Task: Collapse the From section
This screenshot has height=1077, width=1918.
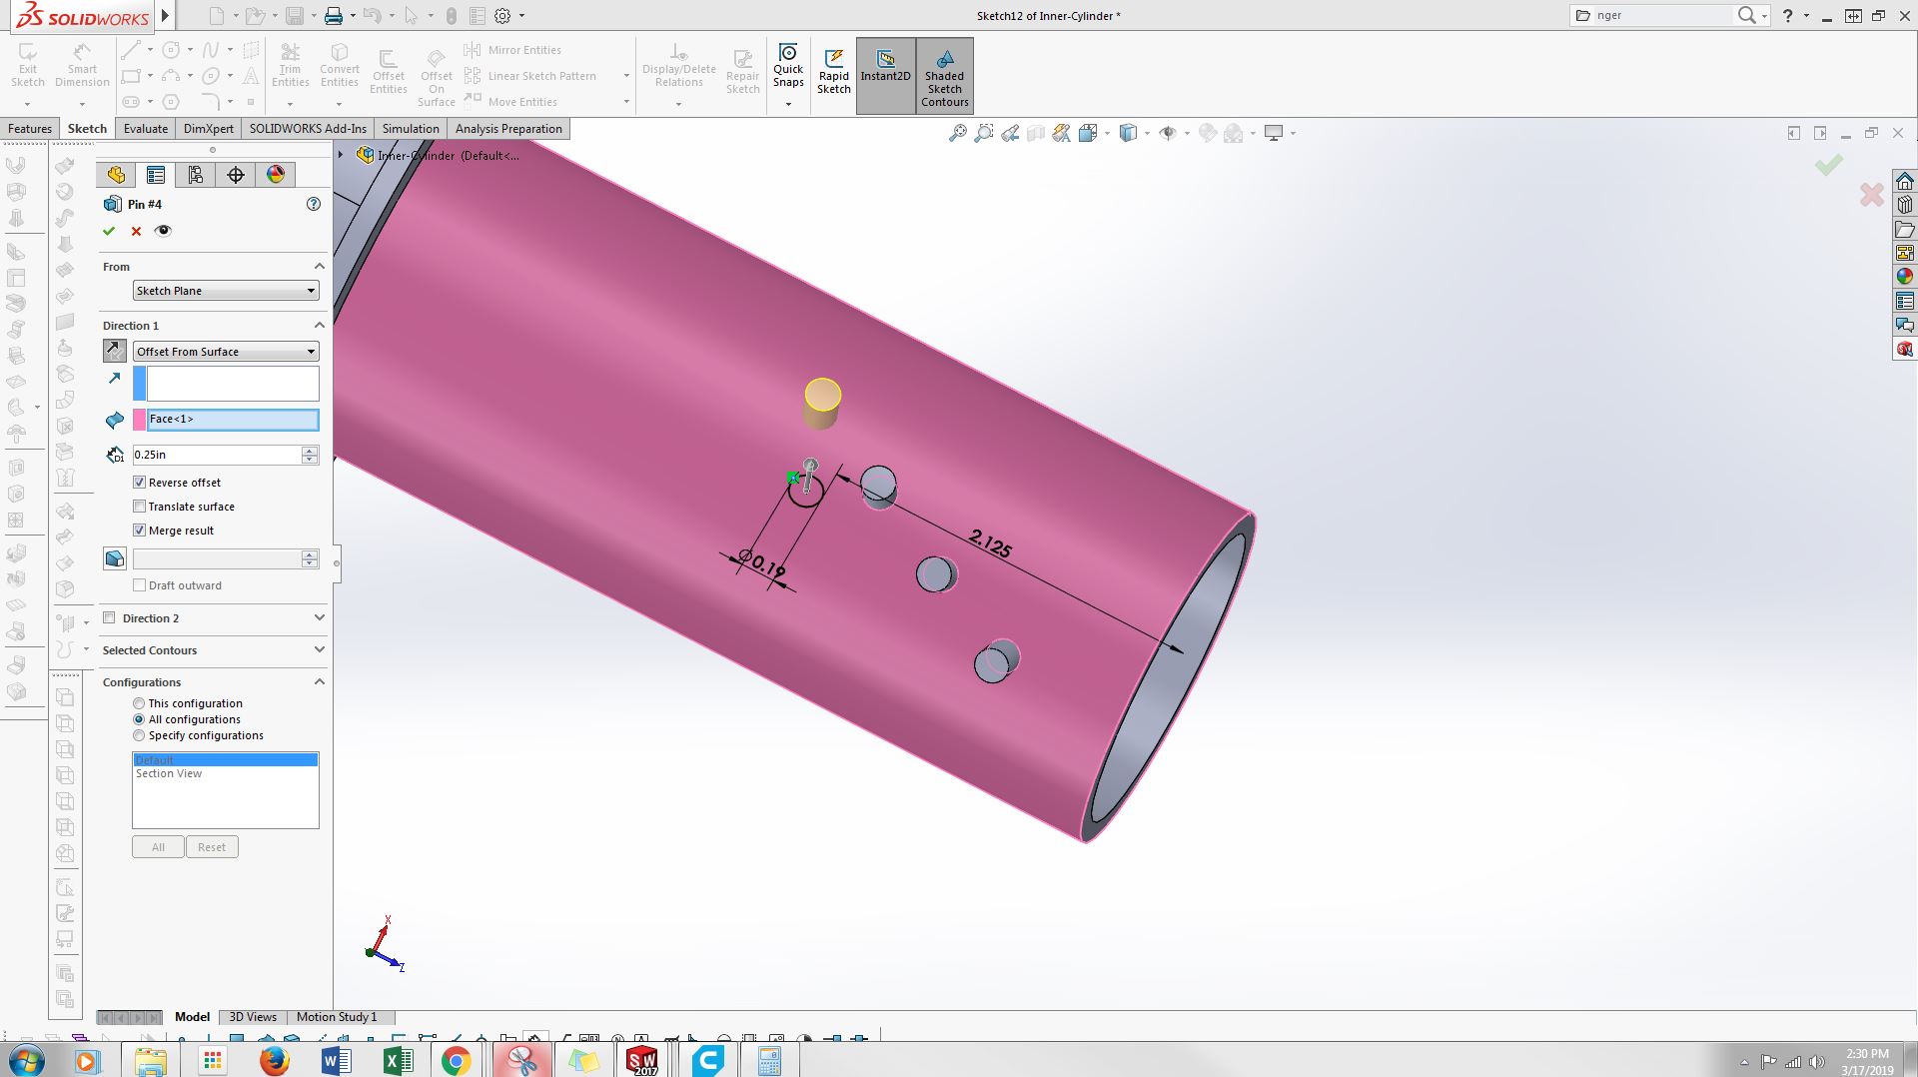Action: 320,266
